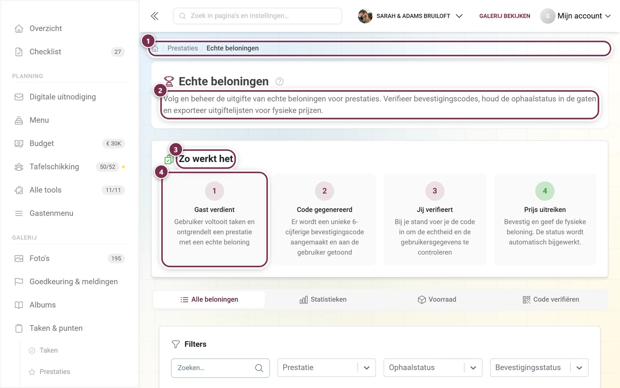This screenshot has height=388, width=620.
Task: Open help question-mark icon beside Echte beloningen
Action: 279,81
